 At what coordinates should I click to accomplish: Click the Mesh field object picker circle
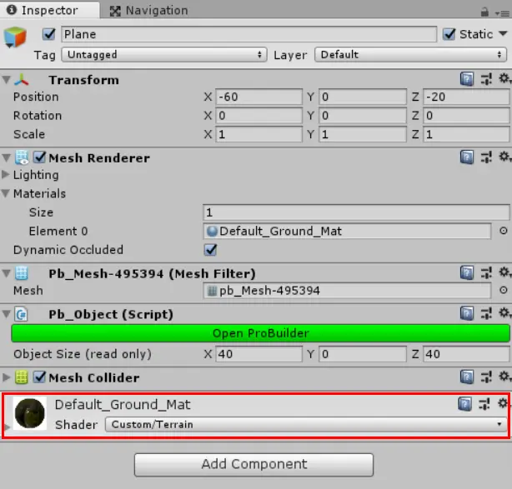coord(504,290)
